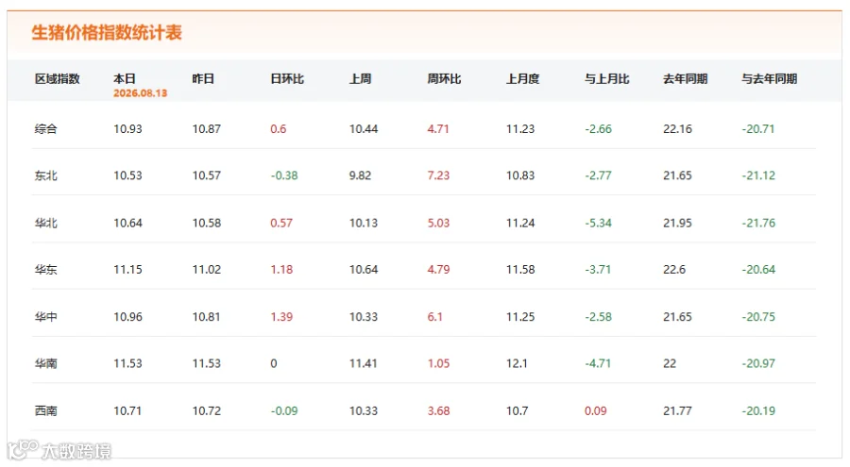The height and width of the screenshot is (467, 850).
Task: Select the 与去年同期 column header
Action: click(x=769, y=79)
